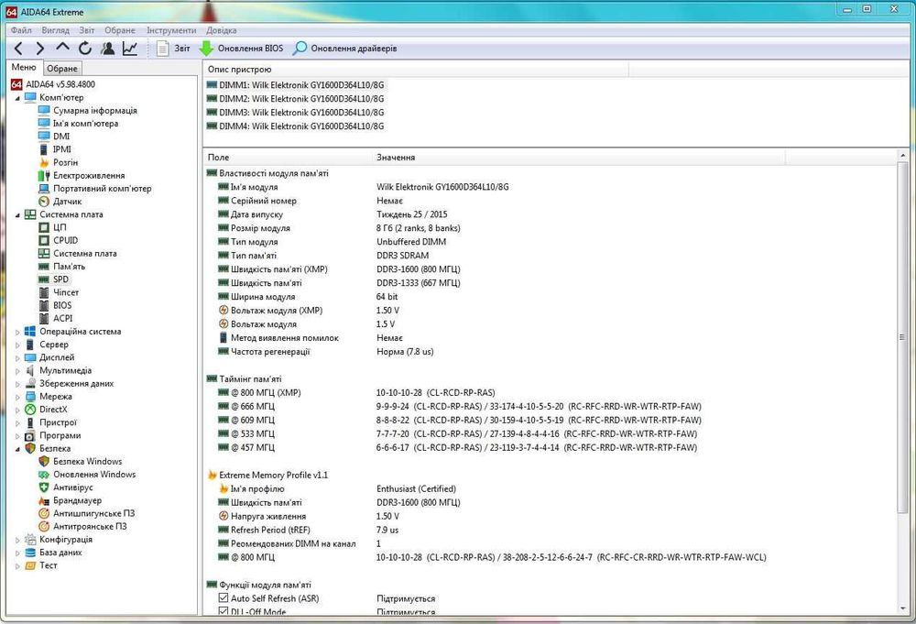Screen dimensions: 916x624
Task: Expand the Мультимедіа node
Action: 16,371
